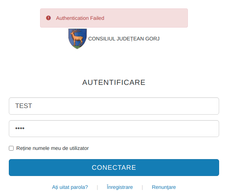Click the password dots in the password box
The width and height of the screenshot is (225, 194).
click(x=19, y=129)
